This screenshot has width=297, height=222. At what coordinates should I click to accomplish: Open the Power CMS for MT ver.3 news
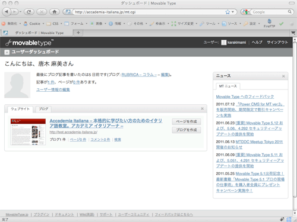pos(250,110)
